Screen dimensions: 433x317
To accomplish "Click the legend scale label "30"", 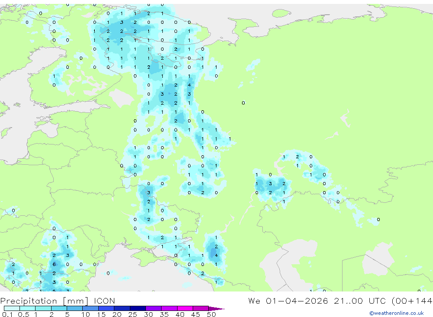I will point(148,314).
